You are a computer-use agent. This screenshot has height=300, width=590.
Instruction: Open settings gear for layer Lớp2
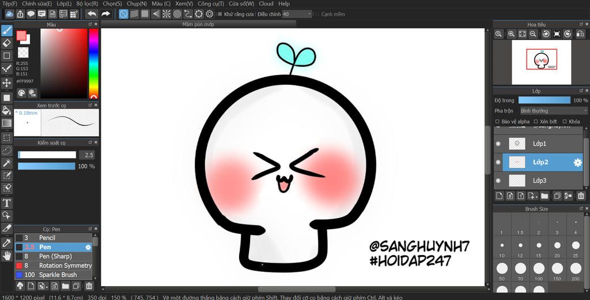[577, 163]
